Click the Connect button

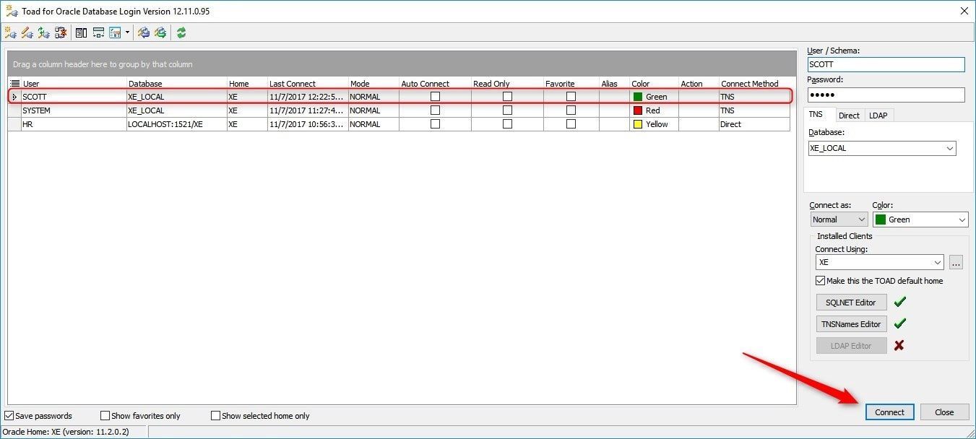pyautogui.click(x=889, y=412)
